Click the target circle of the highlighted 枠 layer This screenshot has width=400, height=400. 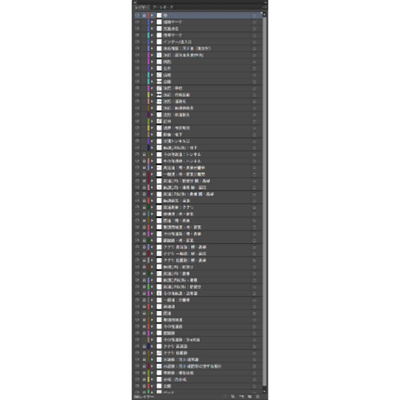(x=254, y=15)
